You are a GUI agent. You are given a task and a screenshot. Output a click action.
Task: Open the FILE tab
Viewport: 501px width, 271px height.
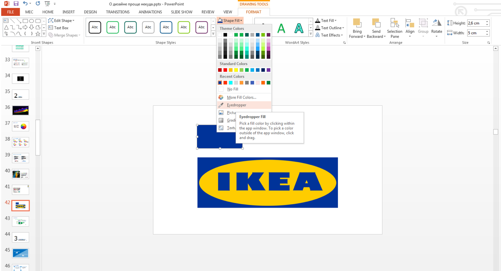(x=10, y=12)
